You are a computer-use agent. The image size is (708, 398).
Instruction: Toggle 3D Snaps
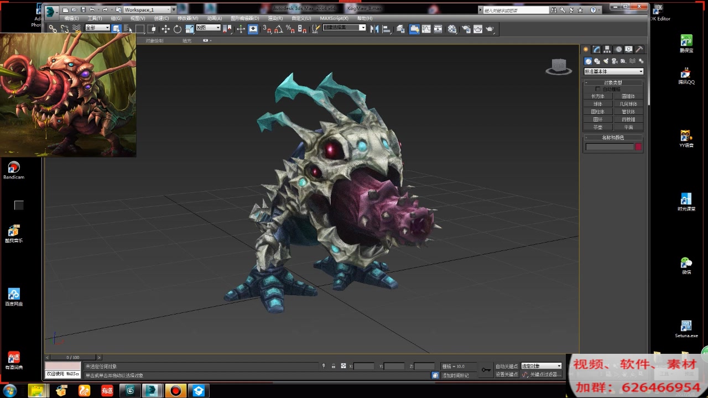(268, 29)
